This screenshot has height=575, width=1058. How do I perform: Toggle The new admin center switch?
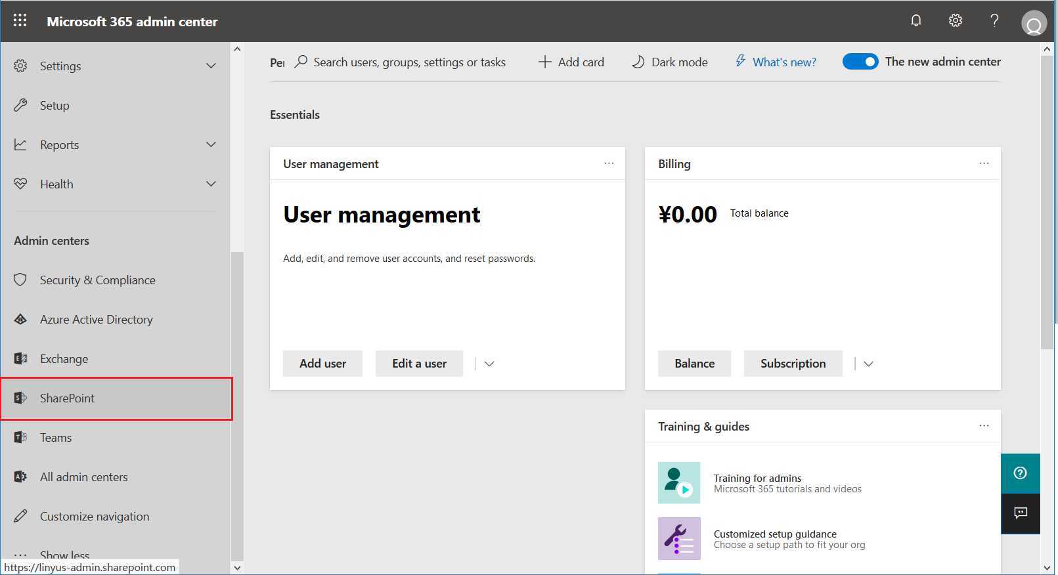click(x=860, y=62)
